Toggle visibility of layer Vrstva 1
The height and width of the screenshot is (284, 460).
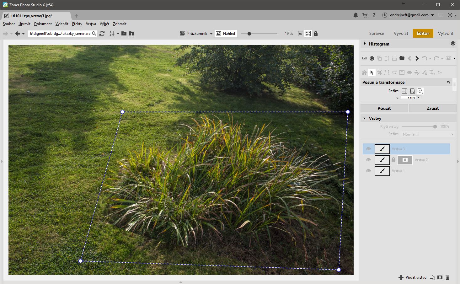368,171
